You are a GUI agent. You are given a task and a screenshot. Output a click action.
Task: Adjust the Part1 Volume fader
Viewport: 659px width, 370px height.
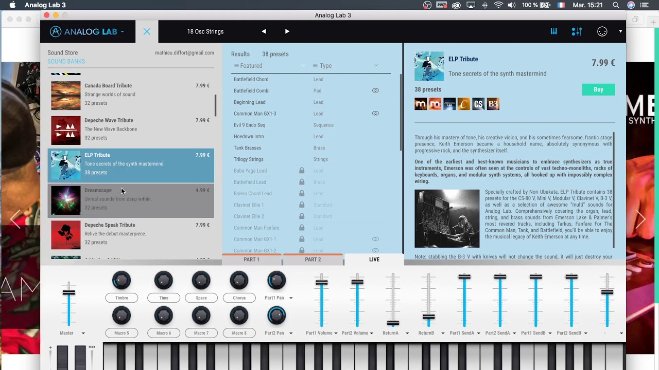coord(322,282)
